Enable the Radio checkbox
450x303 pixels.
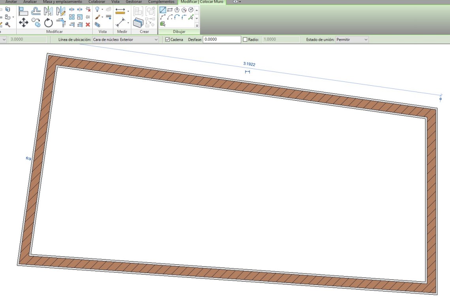point(245,40)
